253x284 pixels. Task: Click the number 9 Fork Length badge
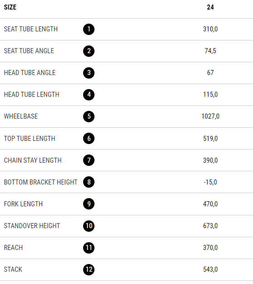coord(89,204)
